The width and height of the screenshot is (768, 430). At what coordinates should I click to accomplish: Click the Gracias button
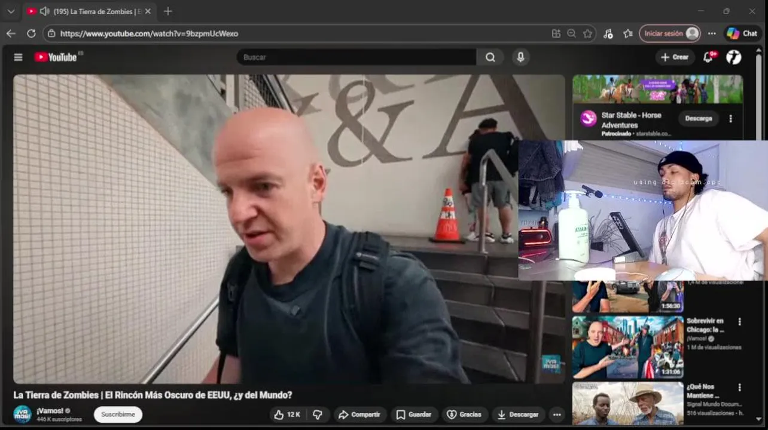[464, 414]
